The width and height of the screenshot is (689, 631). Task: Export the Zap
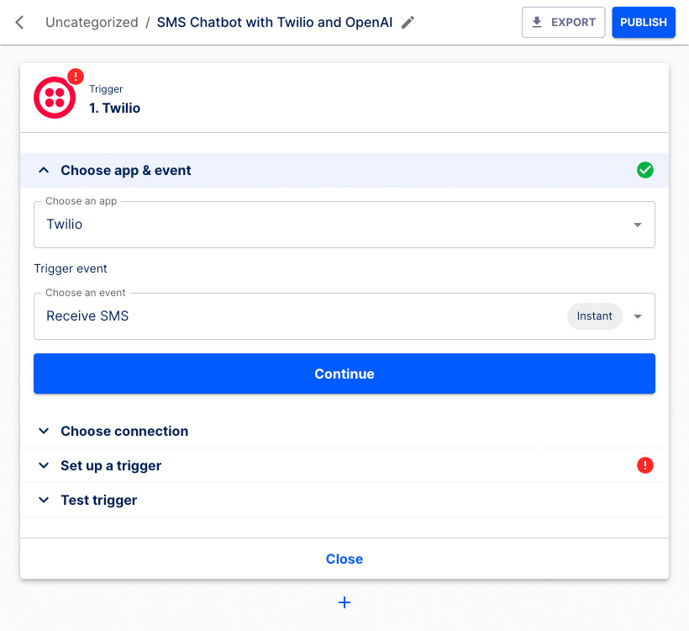coord(563,22)
